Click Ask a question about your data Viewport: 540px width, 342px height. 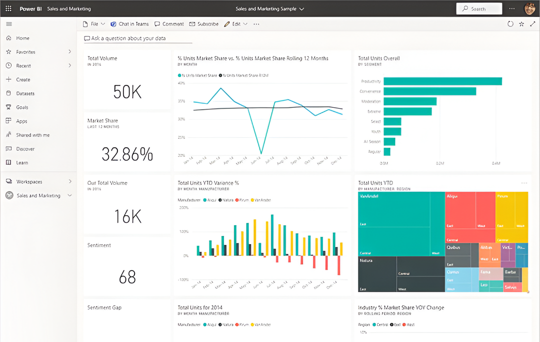point(138,38)
